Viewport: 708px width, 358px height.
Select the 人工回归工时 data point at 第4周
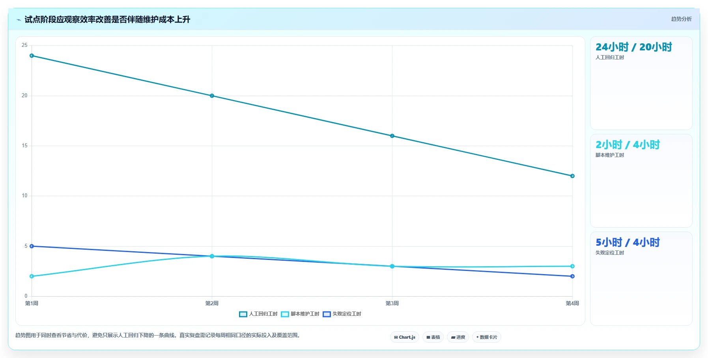572,176
